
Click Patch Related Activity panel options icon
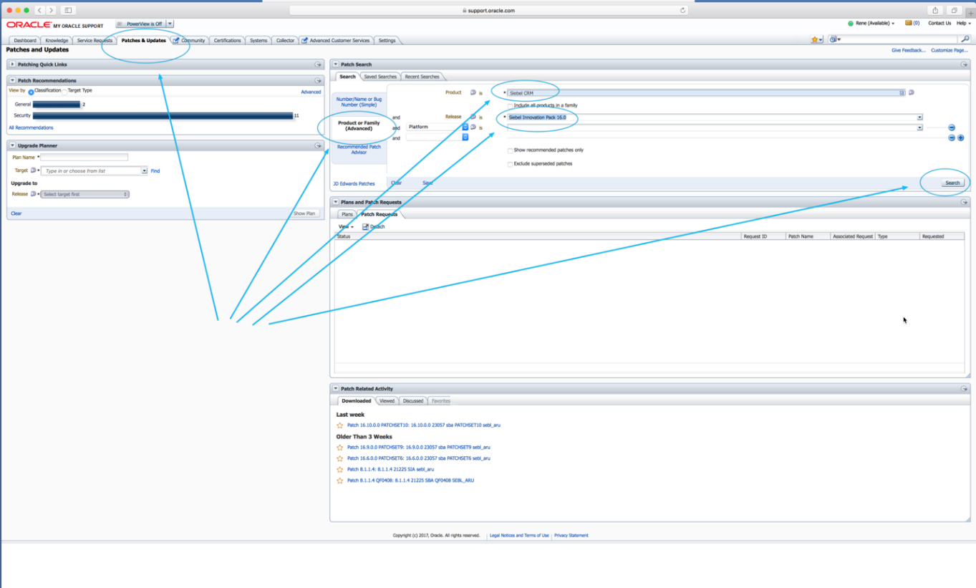tap(964, 389)
